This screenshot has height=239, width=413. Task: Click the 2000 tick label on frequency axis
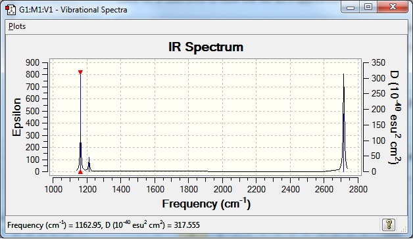(222, 189)
